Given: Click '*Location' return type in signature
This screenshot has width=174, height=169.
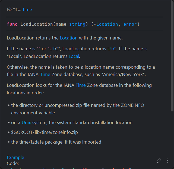Looking at the screenshot, I should coord(106,24).
